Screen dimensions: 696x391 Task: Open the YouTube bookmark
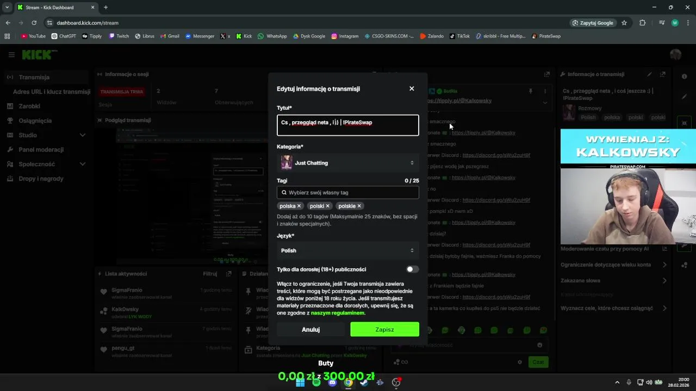[33, 36]
